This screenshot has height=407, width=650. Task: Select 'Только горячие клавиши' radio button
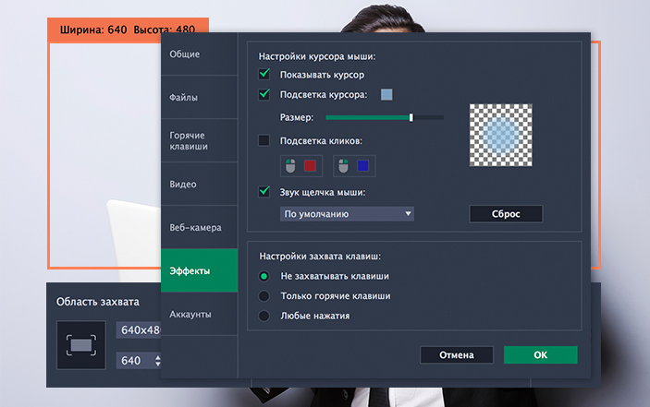[264, 296]
